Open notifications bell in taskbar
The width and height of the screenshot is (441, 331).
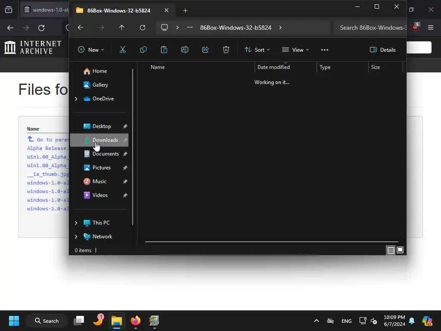(x=412, y=321)
